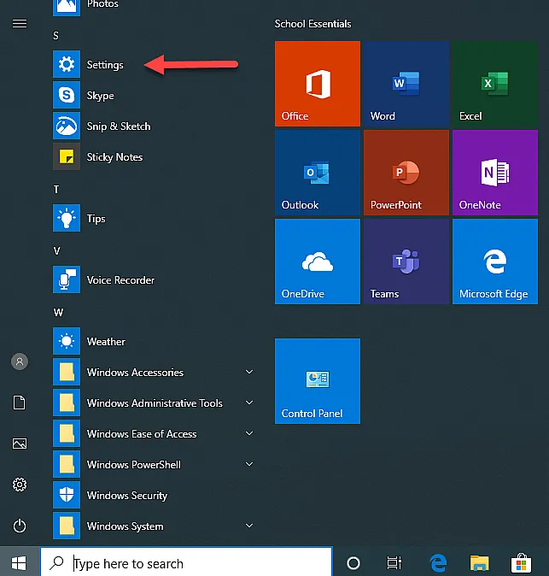
Task: Open the Power options button
Action: click(20, 526)
